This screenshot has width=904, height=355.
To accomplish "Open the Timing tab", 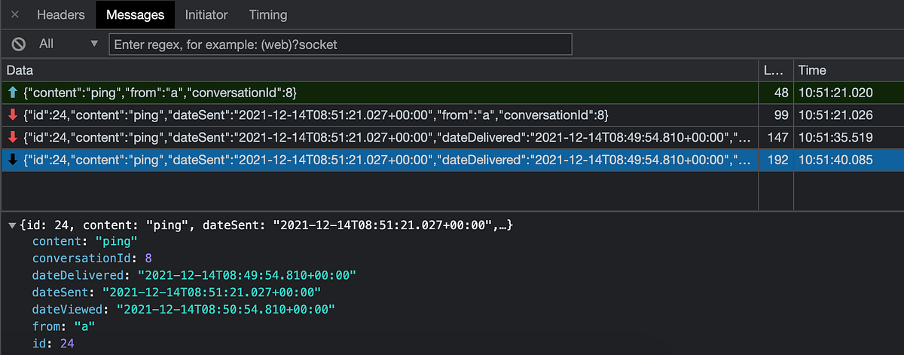I will [268, 14].
